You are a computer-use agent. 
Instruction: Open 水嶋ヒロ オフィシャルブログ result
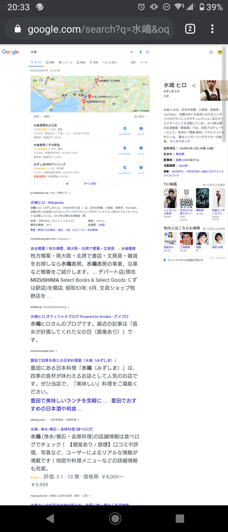click(x=79, y=316)
